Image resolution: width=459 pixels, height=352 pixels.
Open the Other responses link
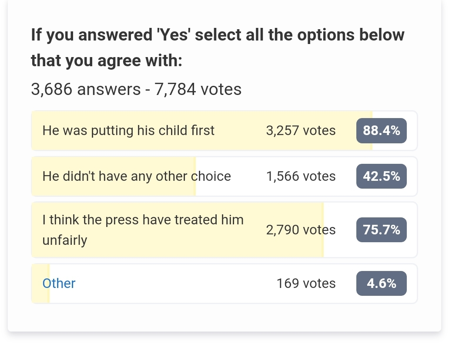coord(59,284)
